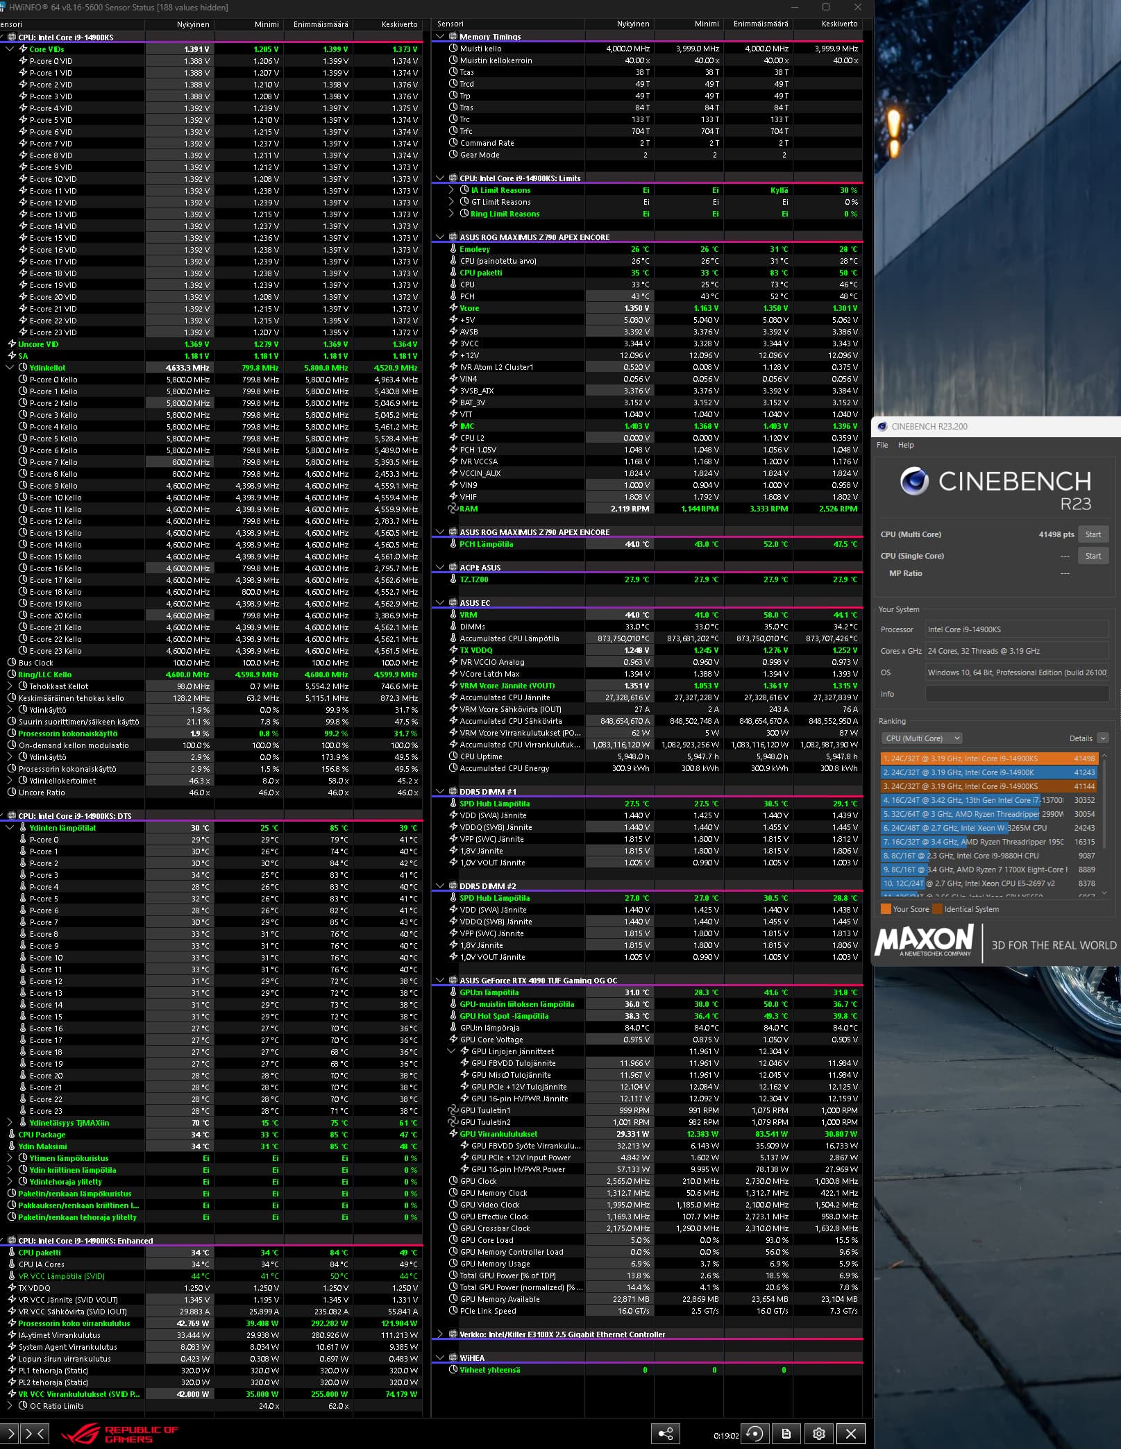Expand the Tehokkaat Kellot row
The height and width of the screenshot is (1449, 1121).
[10, 686]
